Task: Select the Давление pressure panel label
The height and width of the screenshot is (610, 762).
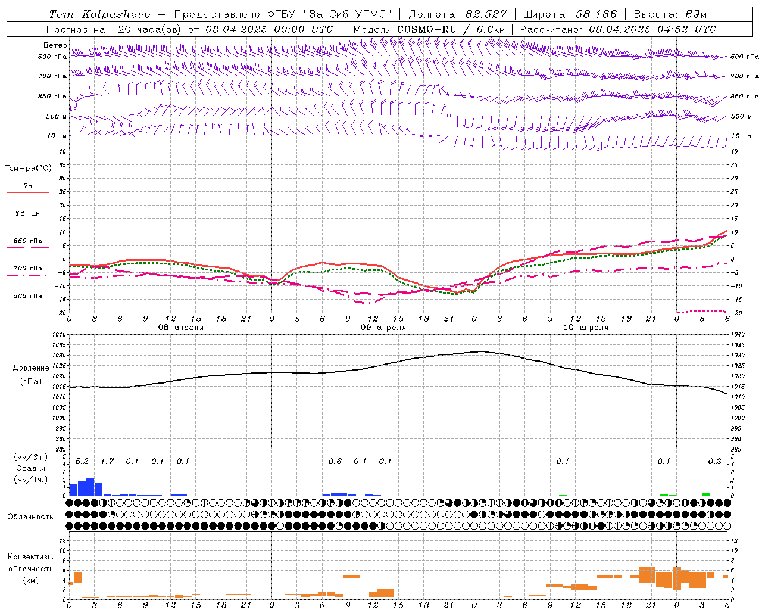Action: pos(31,368)
